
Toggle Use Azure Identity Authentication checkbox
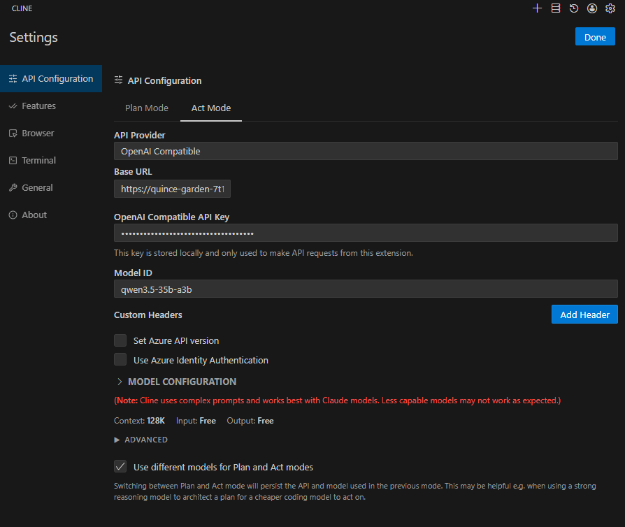pos(120,359)
